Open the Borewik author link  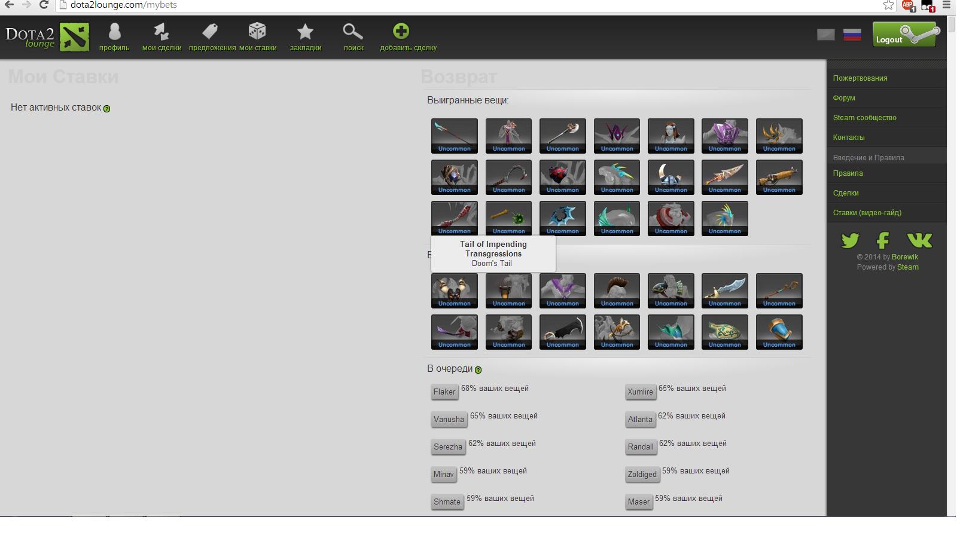(x=905, y=257)
